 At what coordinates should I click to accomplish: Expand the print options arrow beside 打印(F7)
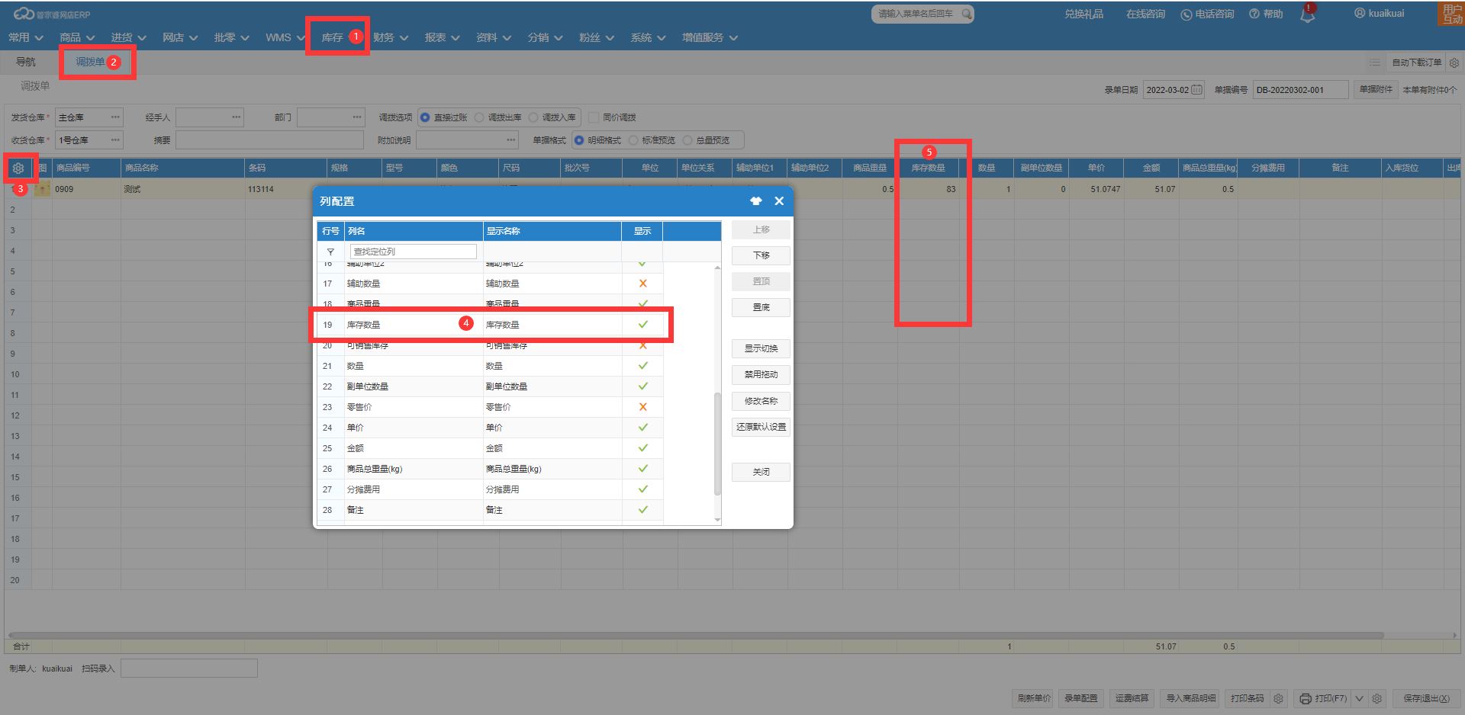(x=1359, y=698)
